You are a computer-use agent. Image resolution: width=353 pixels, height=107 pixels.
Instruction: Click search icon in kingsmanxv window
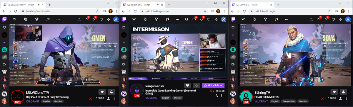point(187,19)
